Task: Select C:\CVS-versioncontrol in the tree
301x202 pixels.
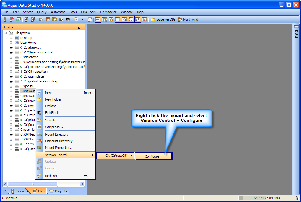Action: 36,52
